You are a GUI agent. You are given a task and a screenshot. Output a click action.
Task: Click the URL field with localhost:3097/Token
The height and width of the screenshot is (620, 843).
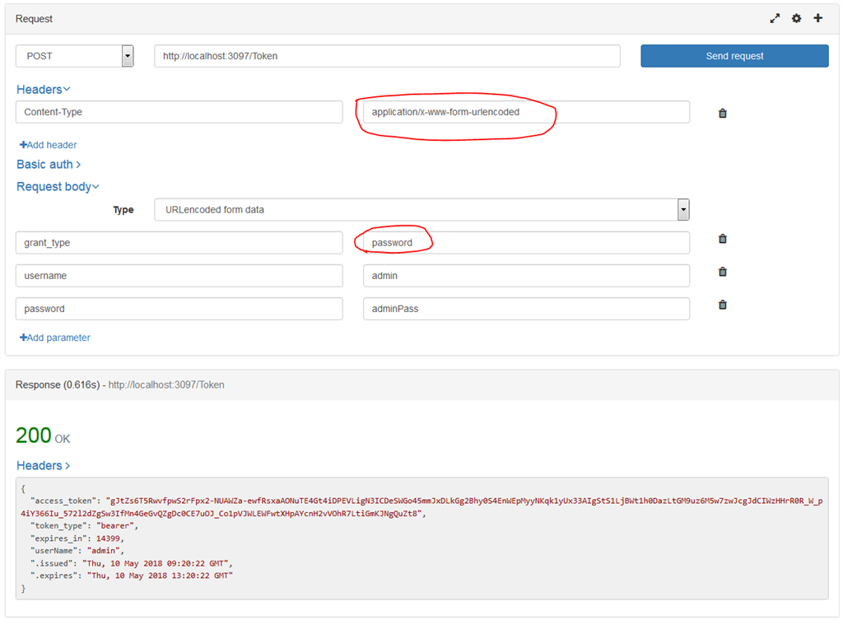pyautogui.click(x=387, y=56)
